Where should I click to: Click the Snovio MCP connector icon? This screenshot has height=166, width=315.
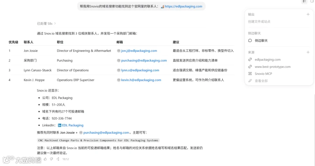point(250,74)
